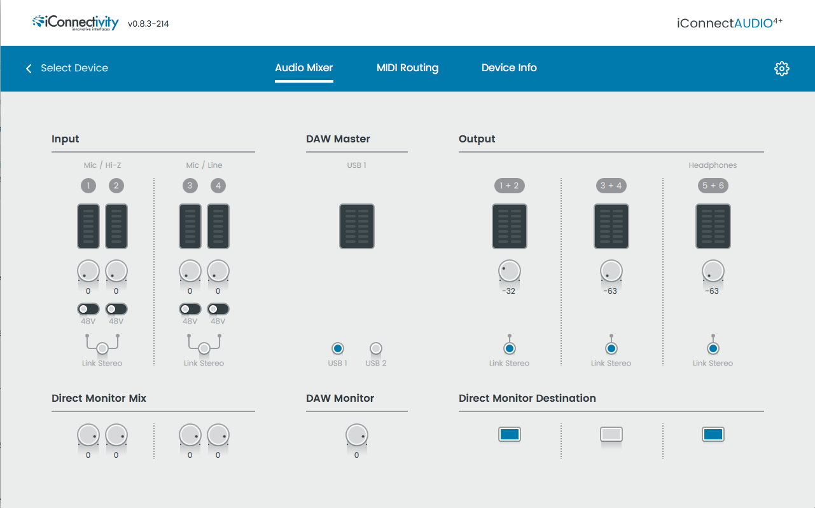Click the input 4 level meter
The height and width of the screenshot is (508, 815).
coord(218,226)
